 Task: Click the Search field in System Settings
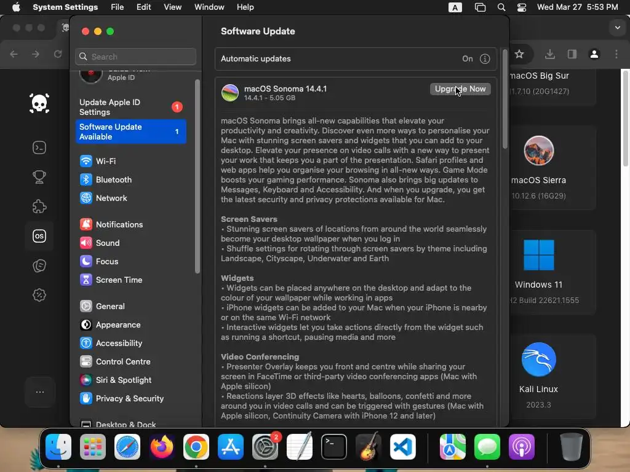135,57
